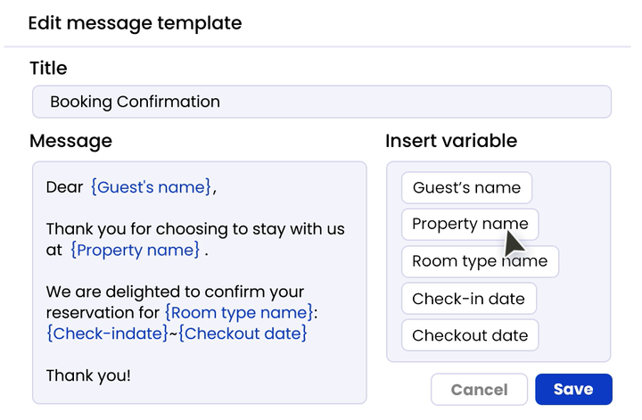Focus the Booking Confirmation title field

[321, 102]
